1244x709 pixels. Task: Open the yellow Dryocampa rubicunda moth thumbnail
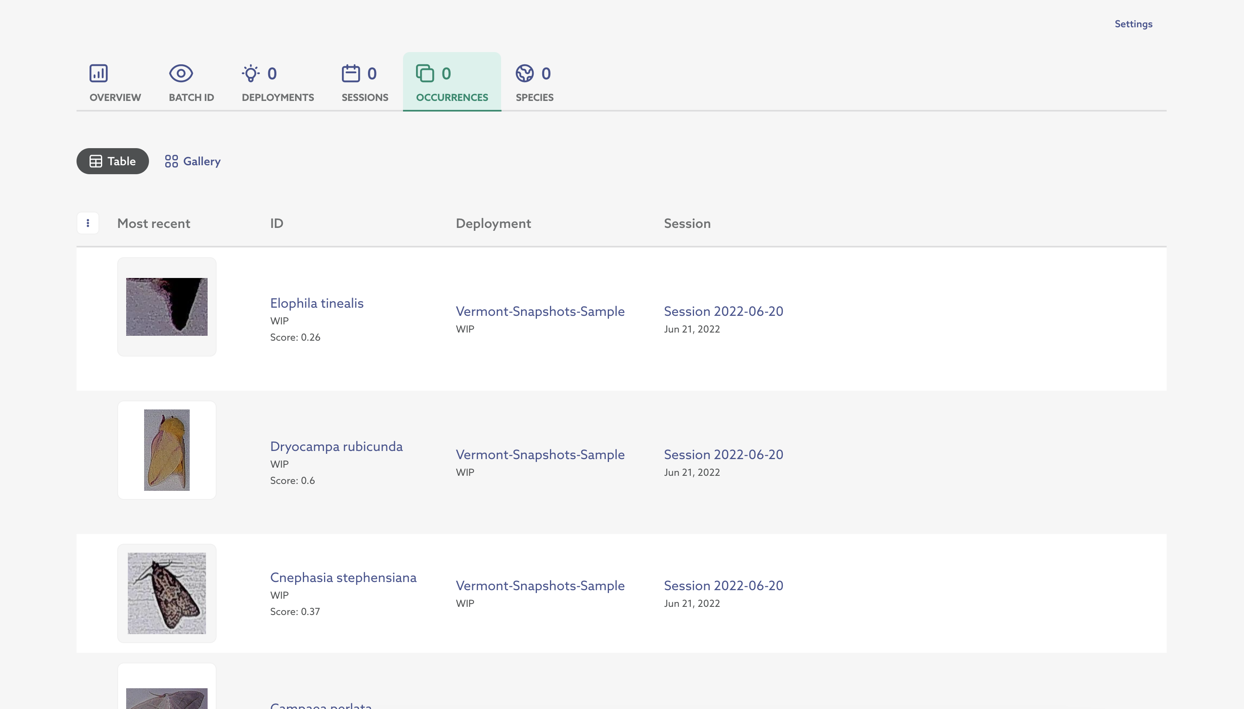click(x=166, y=450)
